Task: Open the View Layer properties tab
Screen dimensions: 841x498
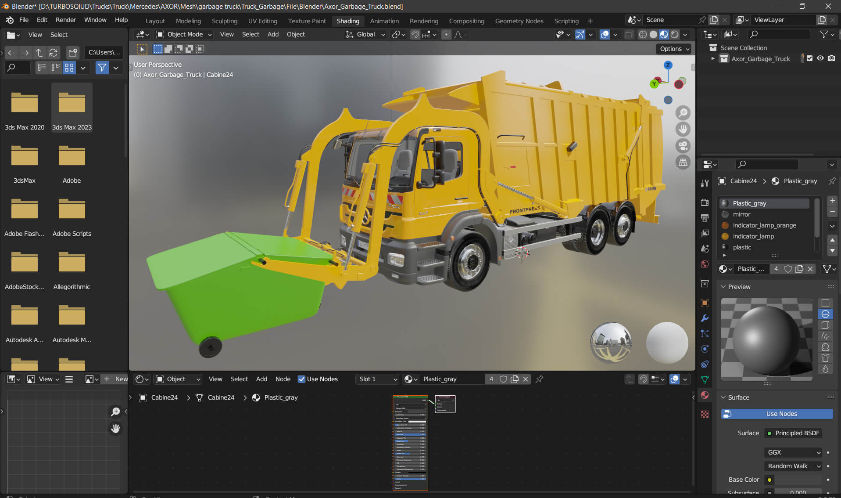Action: (705, 233)
